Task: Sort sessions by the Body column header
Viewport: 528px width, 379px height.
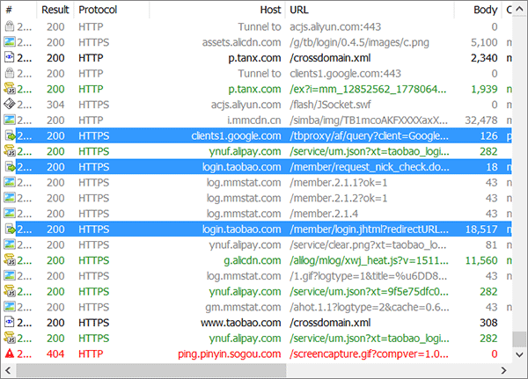Action: tap(478, 10)
